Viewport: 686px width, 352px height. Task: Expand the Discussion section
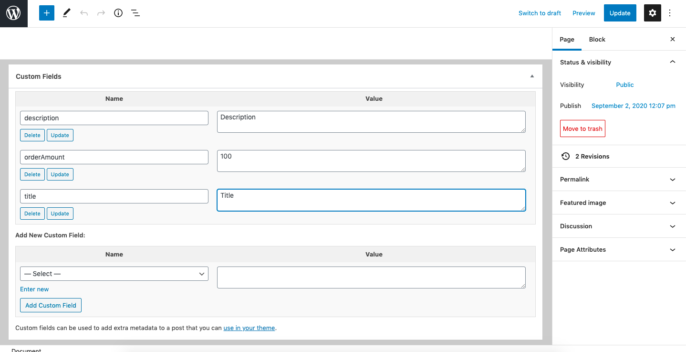673,226
